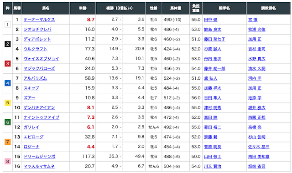Open trainer 西園 正都 page

[x=257, y=117]
